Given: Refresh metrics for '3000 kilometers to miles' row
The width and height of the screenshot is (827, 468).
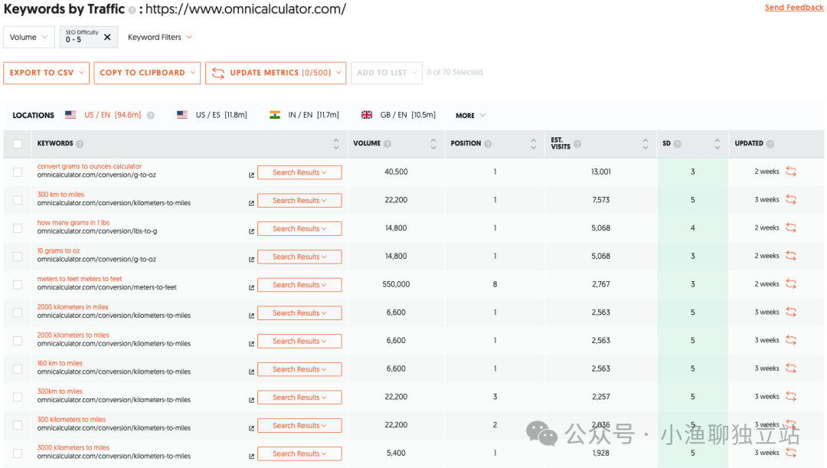Looking at the screenshot, I should [x=791, y=453].
